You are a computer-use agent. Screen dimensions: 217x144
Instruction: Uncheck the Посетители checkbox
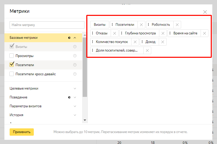point(12,65)
